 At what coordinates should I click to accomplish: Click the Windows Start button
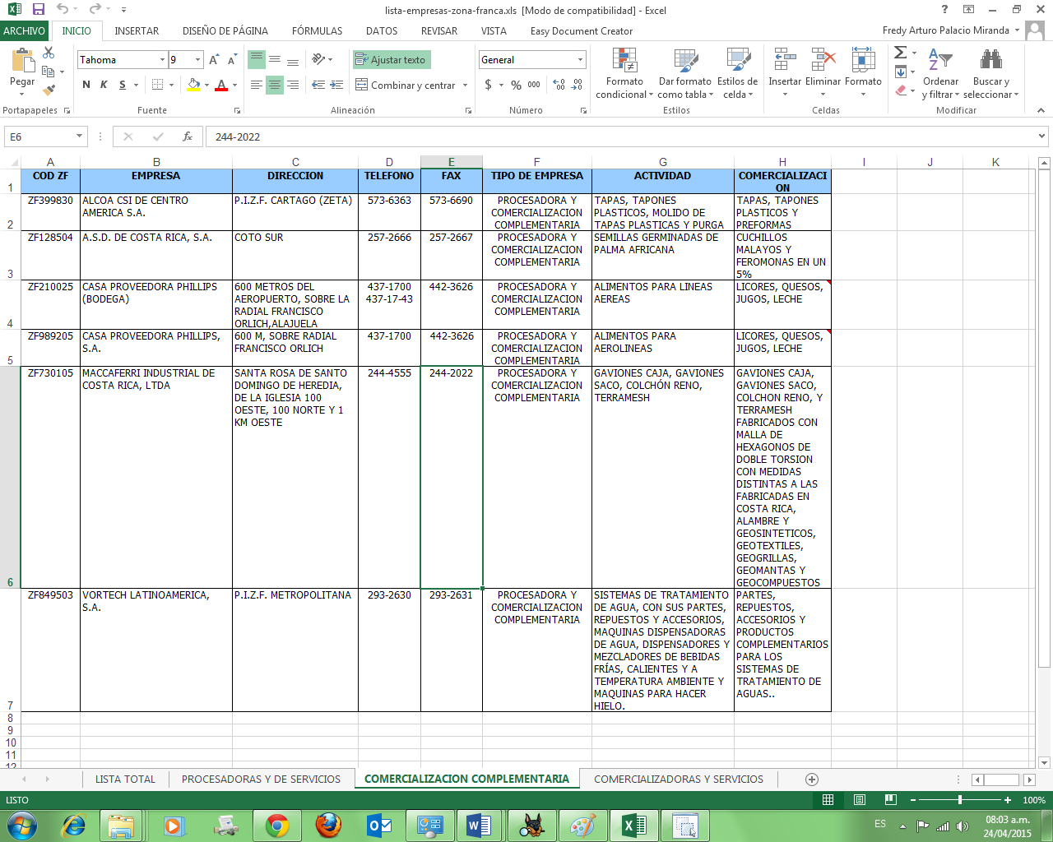(22, 825)
